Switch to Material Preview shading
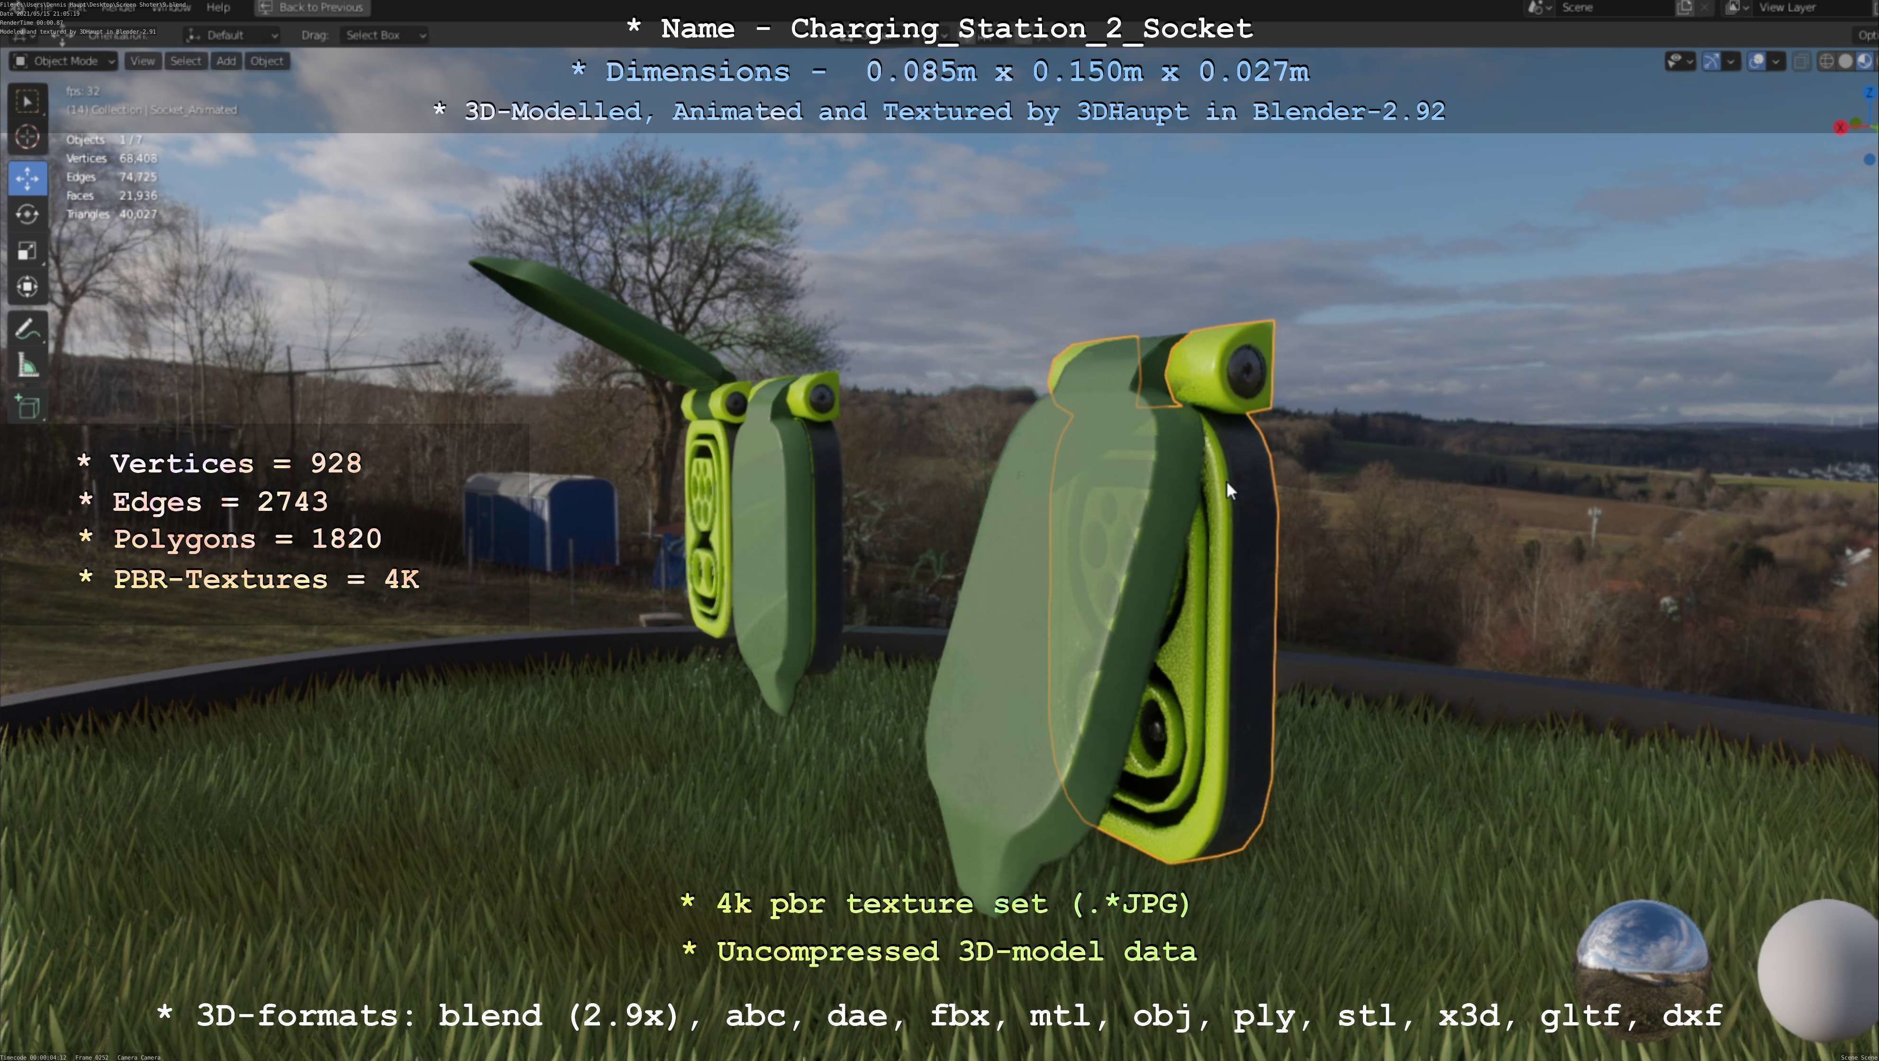This screenshot has width=1879, height=1061. click(1864, 61)
